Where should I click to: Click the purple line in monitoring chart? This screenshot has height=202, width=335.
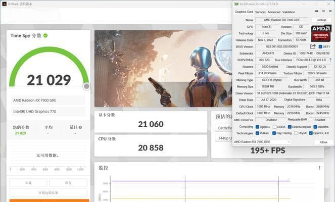point(201,181)
